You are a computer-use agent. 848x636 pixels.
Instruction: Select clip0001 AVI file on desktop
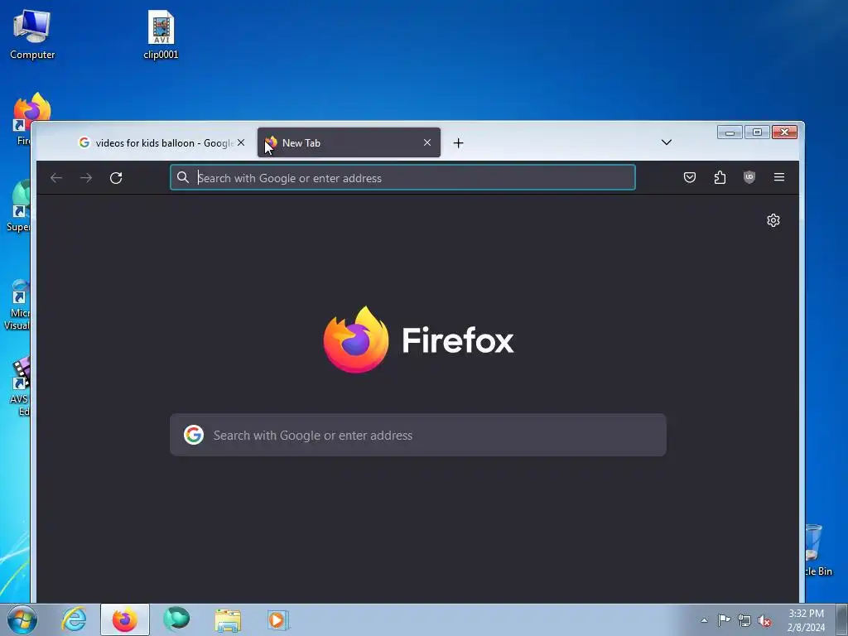click(x=161, y=35)
